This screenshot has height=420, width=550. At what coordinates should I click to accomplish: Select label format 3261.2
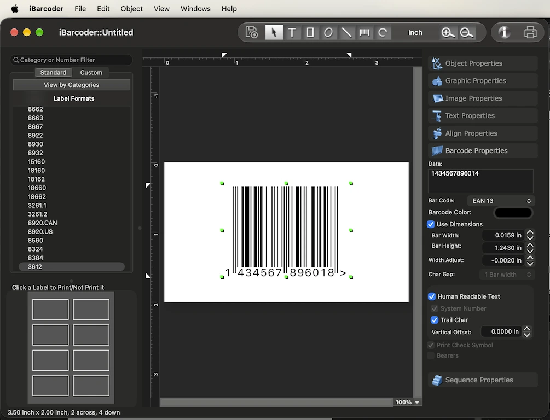click(x=37, y=214)
